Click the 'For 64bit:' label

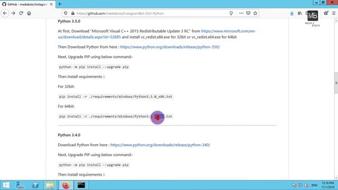pyautogui.click(x=66, y=107)
